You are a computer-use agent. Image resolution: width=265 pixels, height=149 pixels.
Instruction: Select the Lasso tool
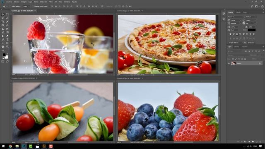tap(3, 18)
